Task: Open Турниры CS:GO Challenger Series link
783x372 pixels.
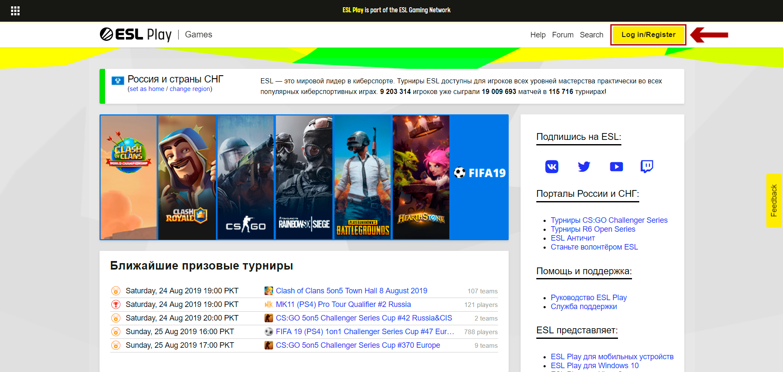Action: tap(609, 220)
